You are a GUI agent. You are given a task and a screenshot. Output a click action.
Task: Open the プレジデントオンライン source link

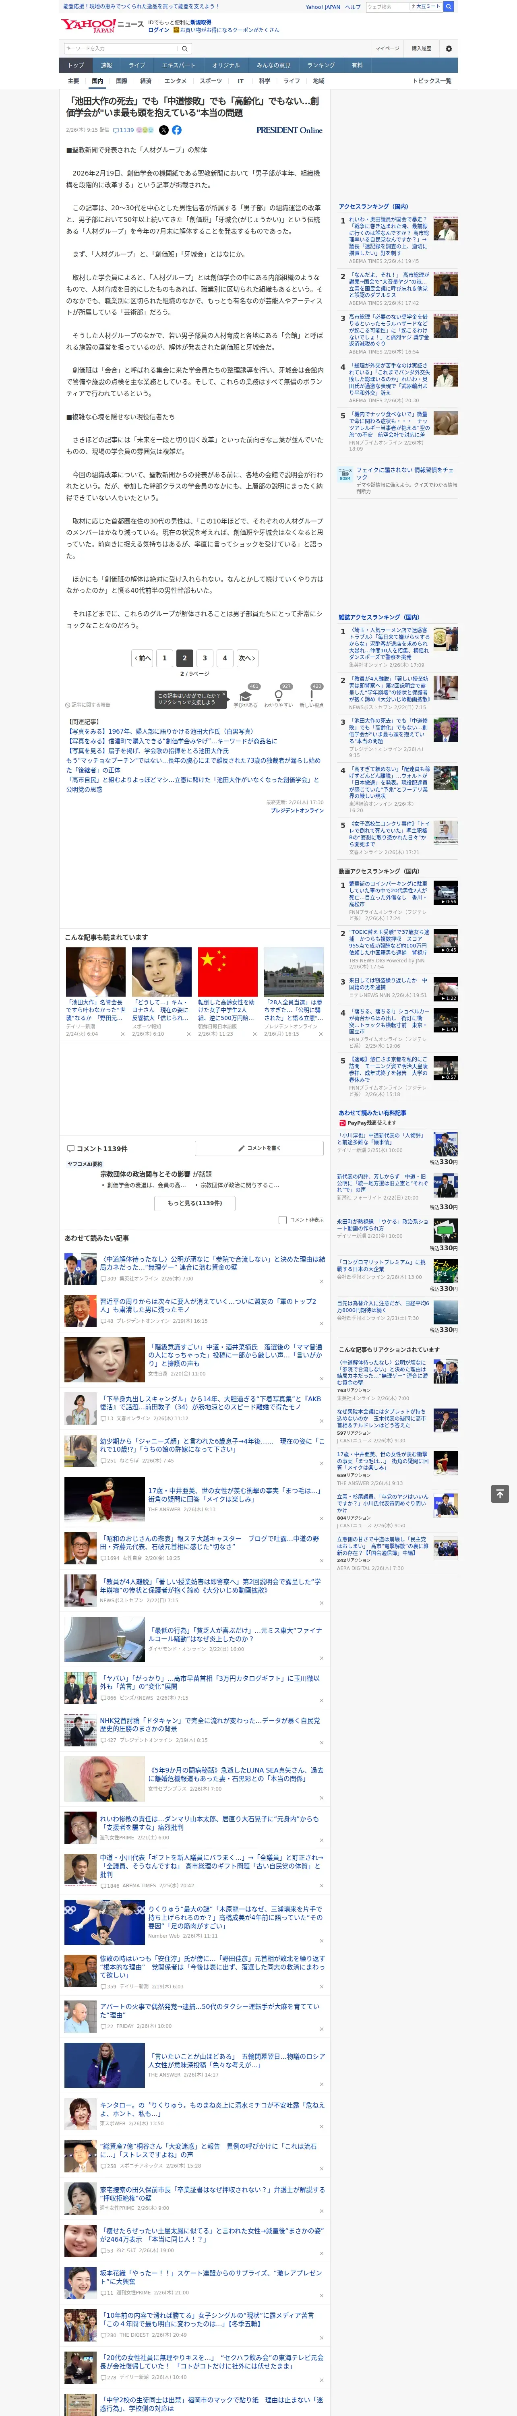click(298, 810)
